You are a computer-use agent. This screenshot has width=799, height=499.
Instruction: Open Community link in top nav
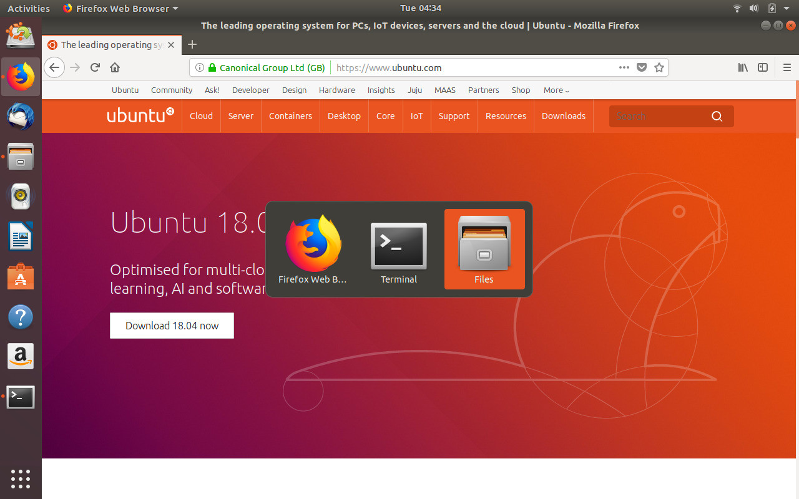click(x=172, y=90)
